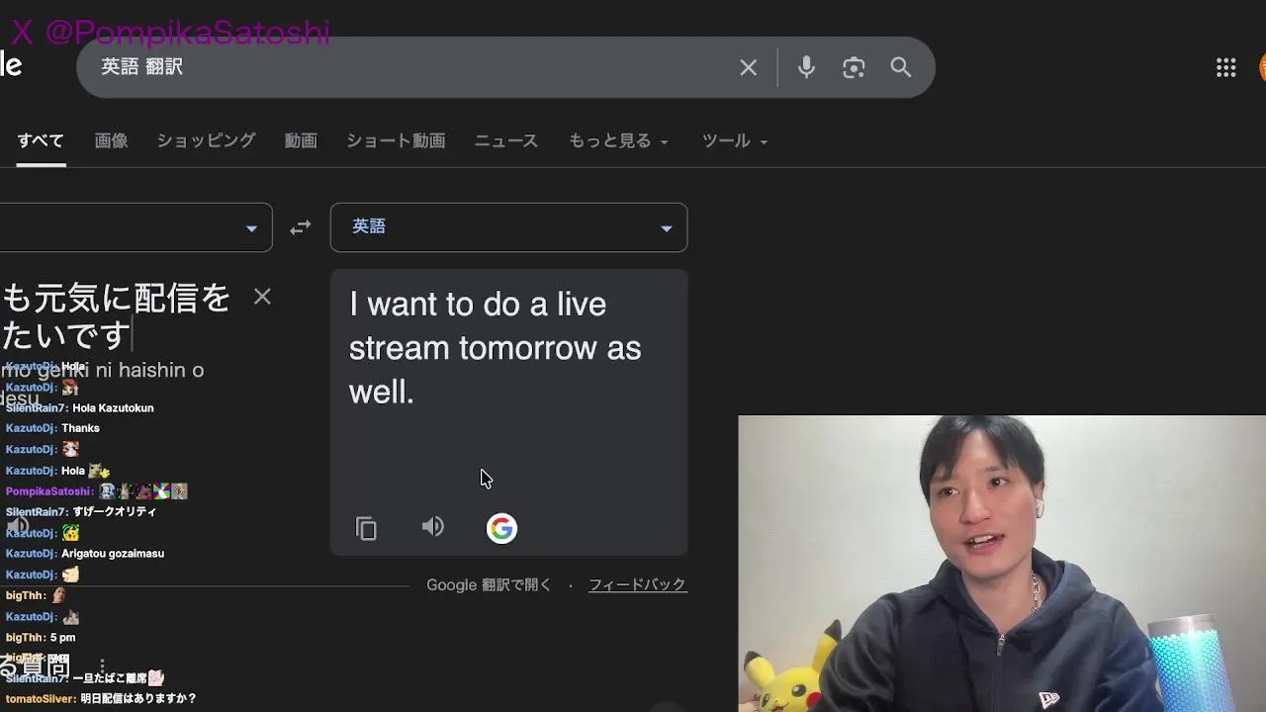Image resolution: width=1266 pixels, height=712 pixels.
Task: Switch to the 動画 tab
Action: coord(301,141)
